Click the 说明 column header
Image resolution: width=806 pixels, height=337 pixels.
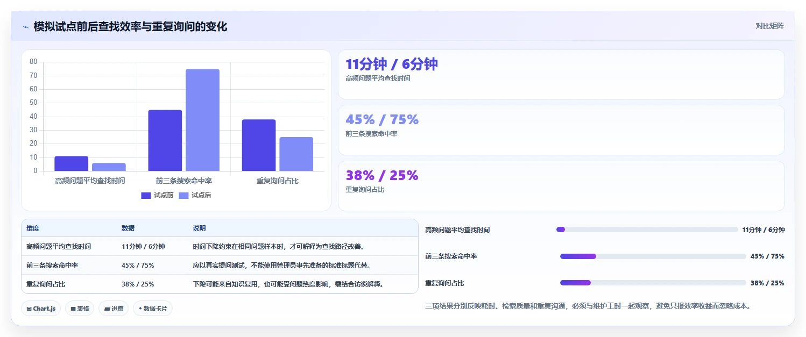click(199, 228)
